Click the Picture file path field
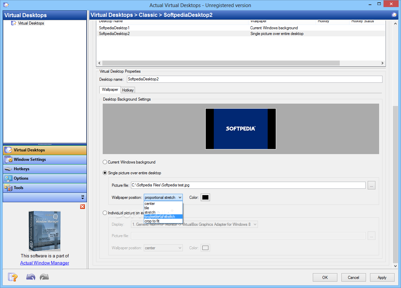 coord(248,185)
